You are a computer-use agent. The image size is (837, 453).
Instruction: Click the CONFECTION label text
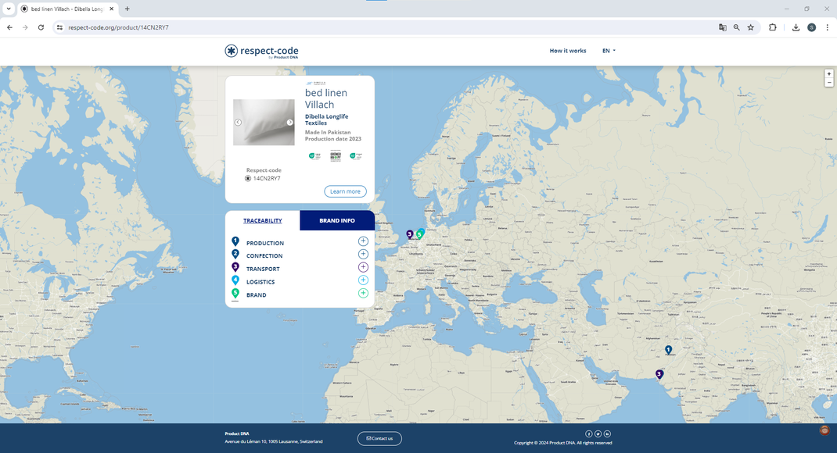point(264,256)
